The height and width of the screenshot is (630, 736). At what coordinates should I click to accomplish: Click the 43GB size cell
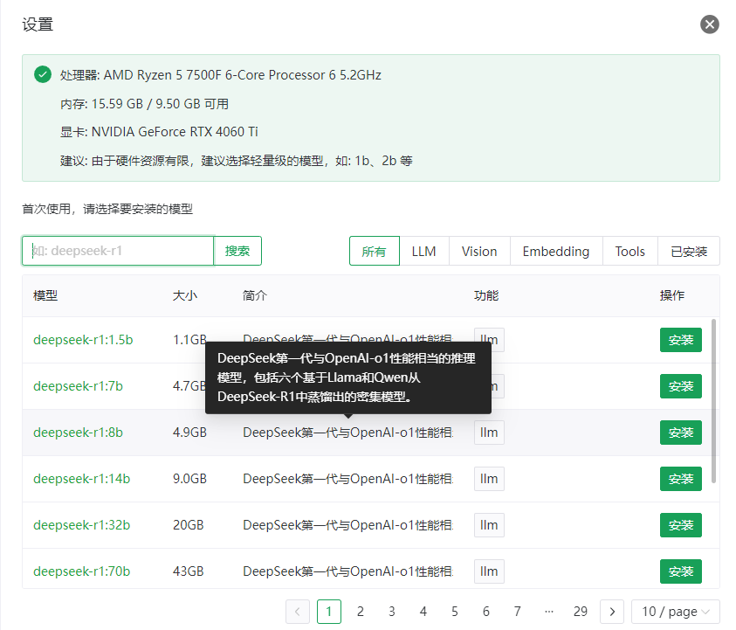click(x=189, y=571)
